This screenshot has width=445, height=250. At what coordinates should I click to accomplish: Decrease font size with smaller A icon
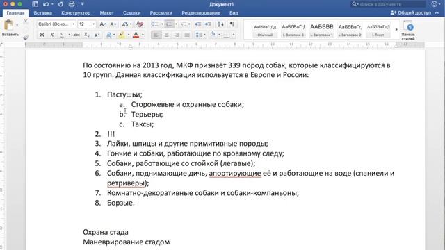[113, 24]
